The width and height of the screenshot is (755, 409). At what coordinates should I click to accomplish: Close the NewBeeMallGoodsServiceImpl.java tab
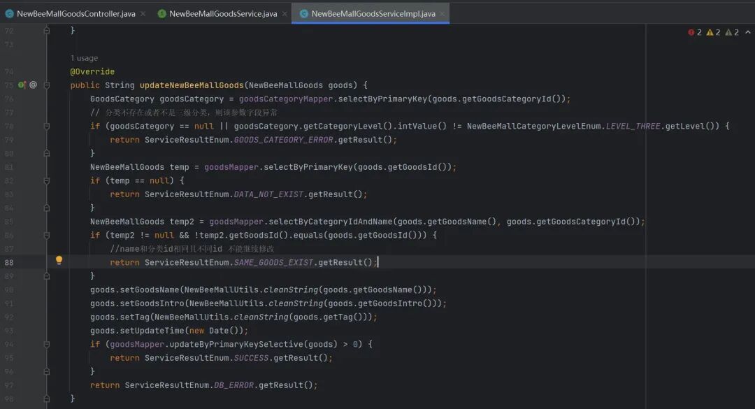coord(443,14)
